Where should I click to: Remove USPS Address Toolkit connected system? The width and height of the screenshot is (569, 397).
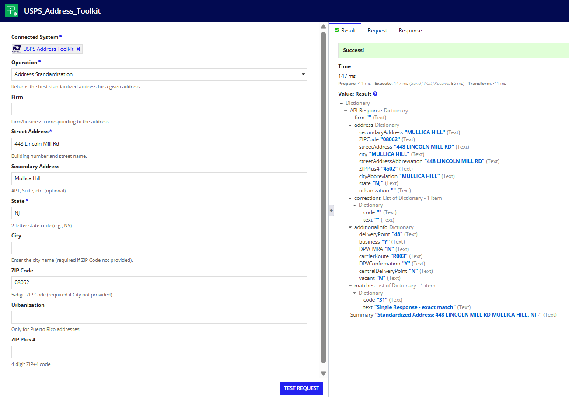78,49
